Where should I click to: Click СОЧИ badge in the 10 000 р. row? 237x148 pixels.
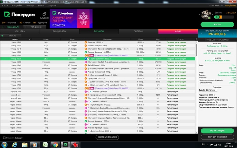click(91, 88)
